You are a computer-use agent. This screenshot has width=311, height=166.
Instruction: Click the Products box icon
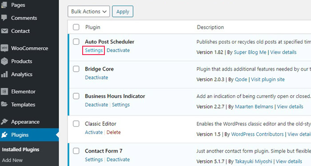click(4, 61)
